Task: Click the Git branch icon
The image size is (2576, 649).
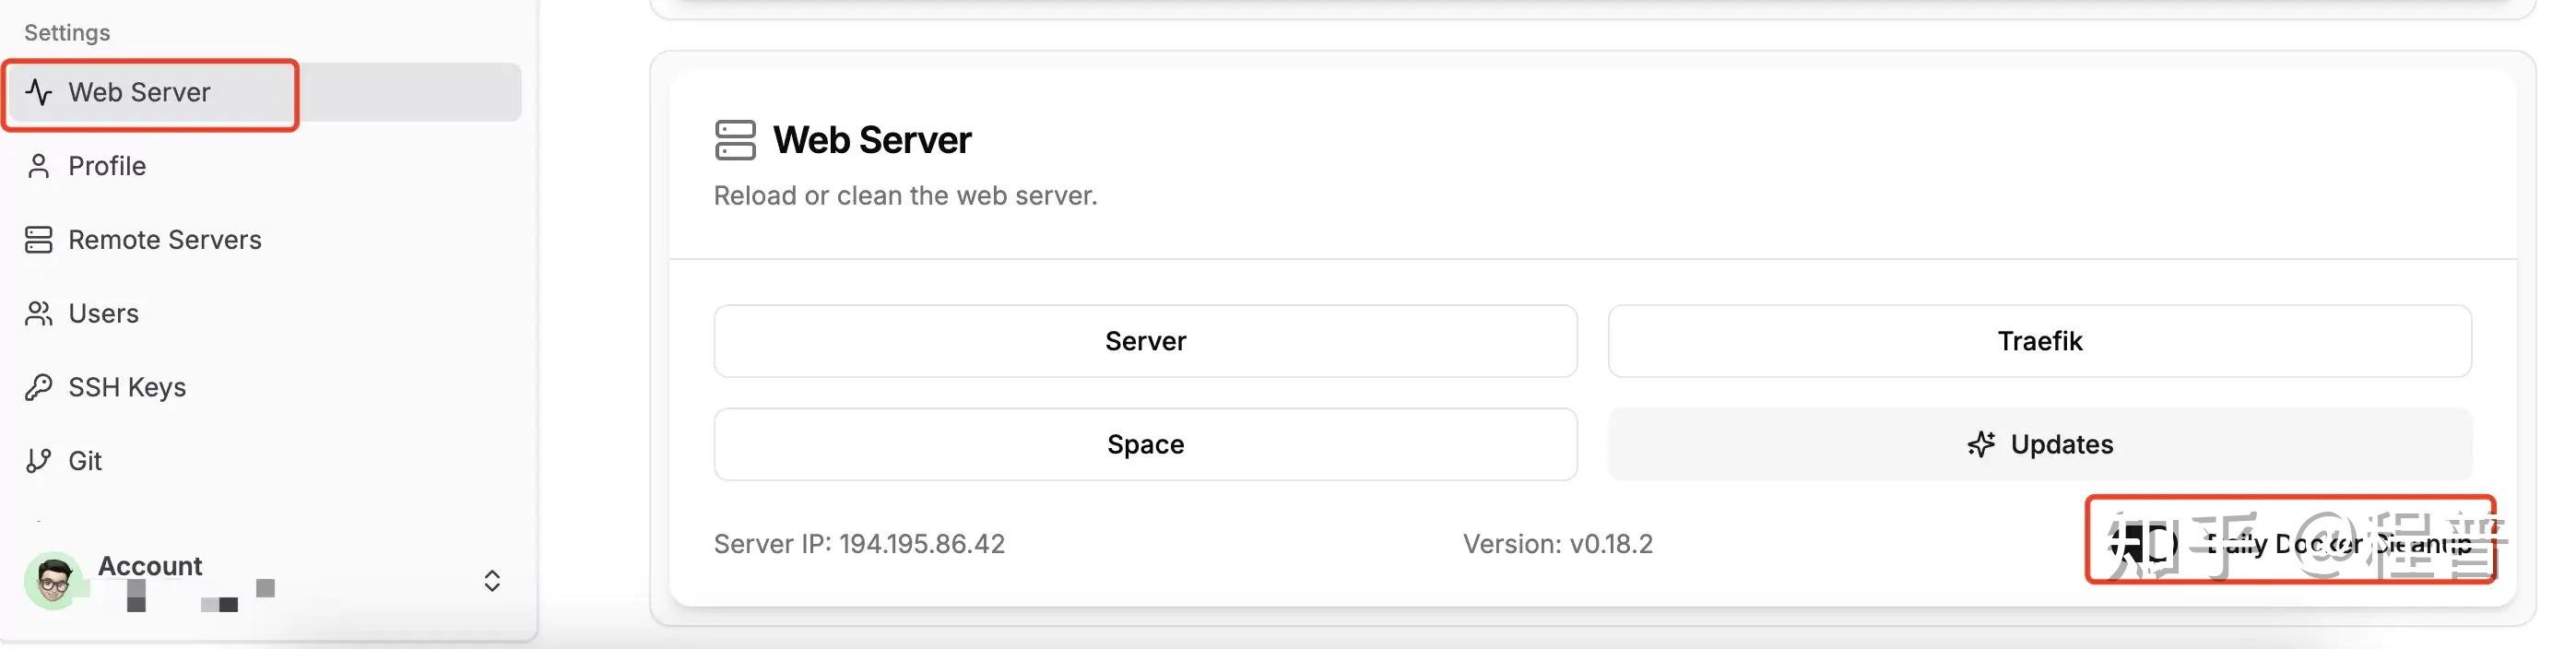Action: click(x=39, y=461)
